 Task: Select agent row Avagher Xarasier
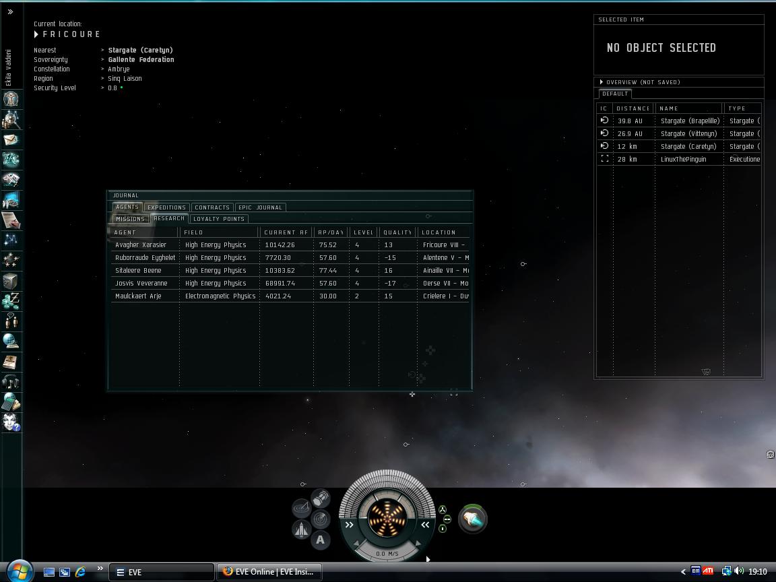click(290, 245)
